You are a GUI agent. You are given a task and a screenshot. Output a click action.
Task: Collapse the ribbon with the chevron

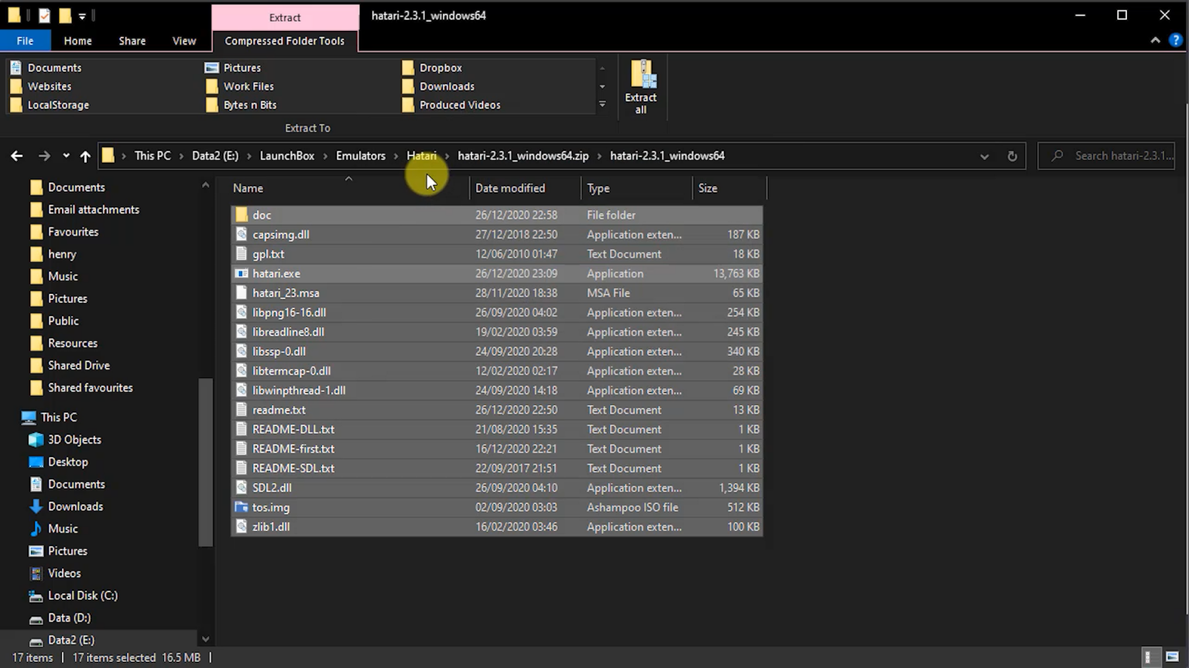(1155, 40)
